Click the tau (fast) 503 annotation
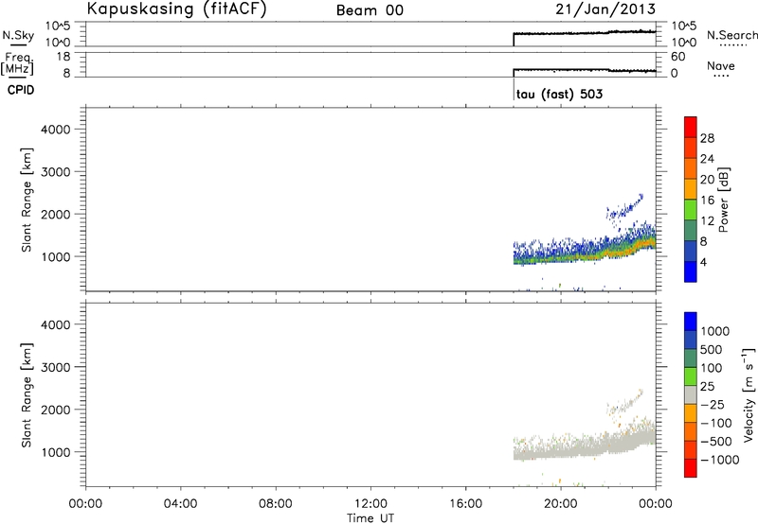Screen dimensions: 758x524 tap(559, 94)
